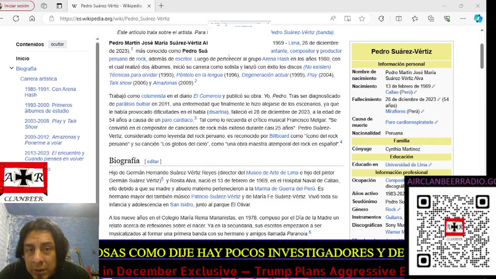
Task: Open 2003-2008: Play y Talk Show section
Action: pyautogui.click(x=51, y=124)
